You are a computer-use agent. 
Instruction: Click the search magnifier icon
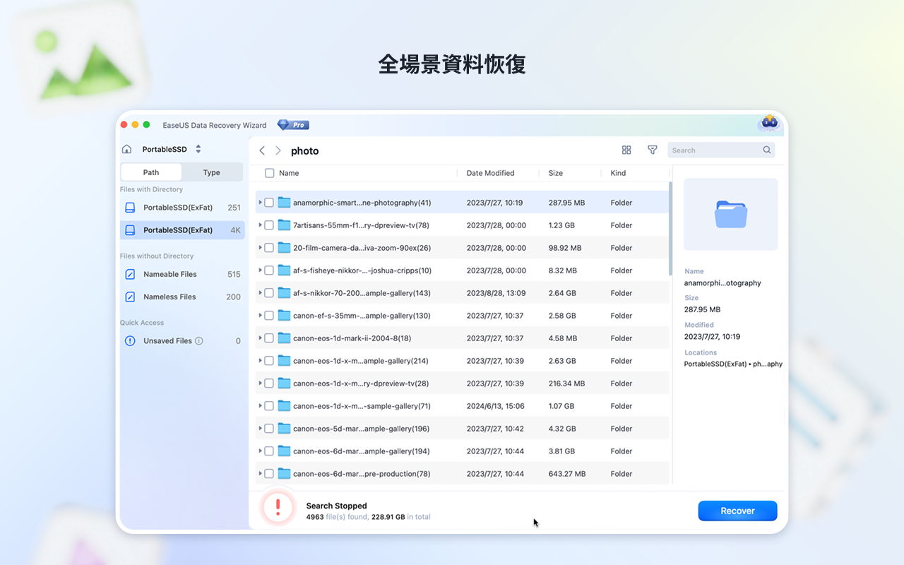tap(767, 150)
